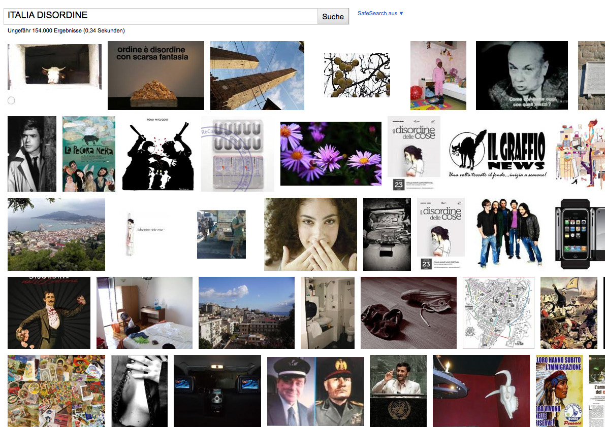Open the colorful stamps and stickers collage
605x427 pixels.
pyautogui.click(x=56, y=391)
